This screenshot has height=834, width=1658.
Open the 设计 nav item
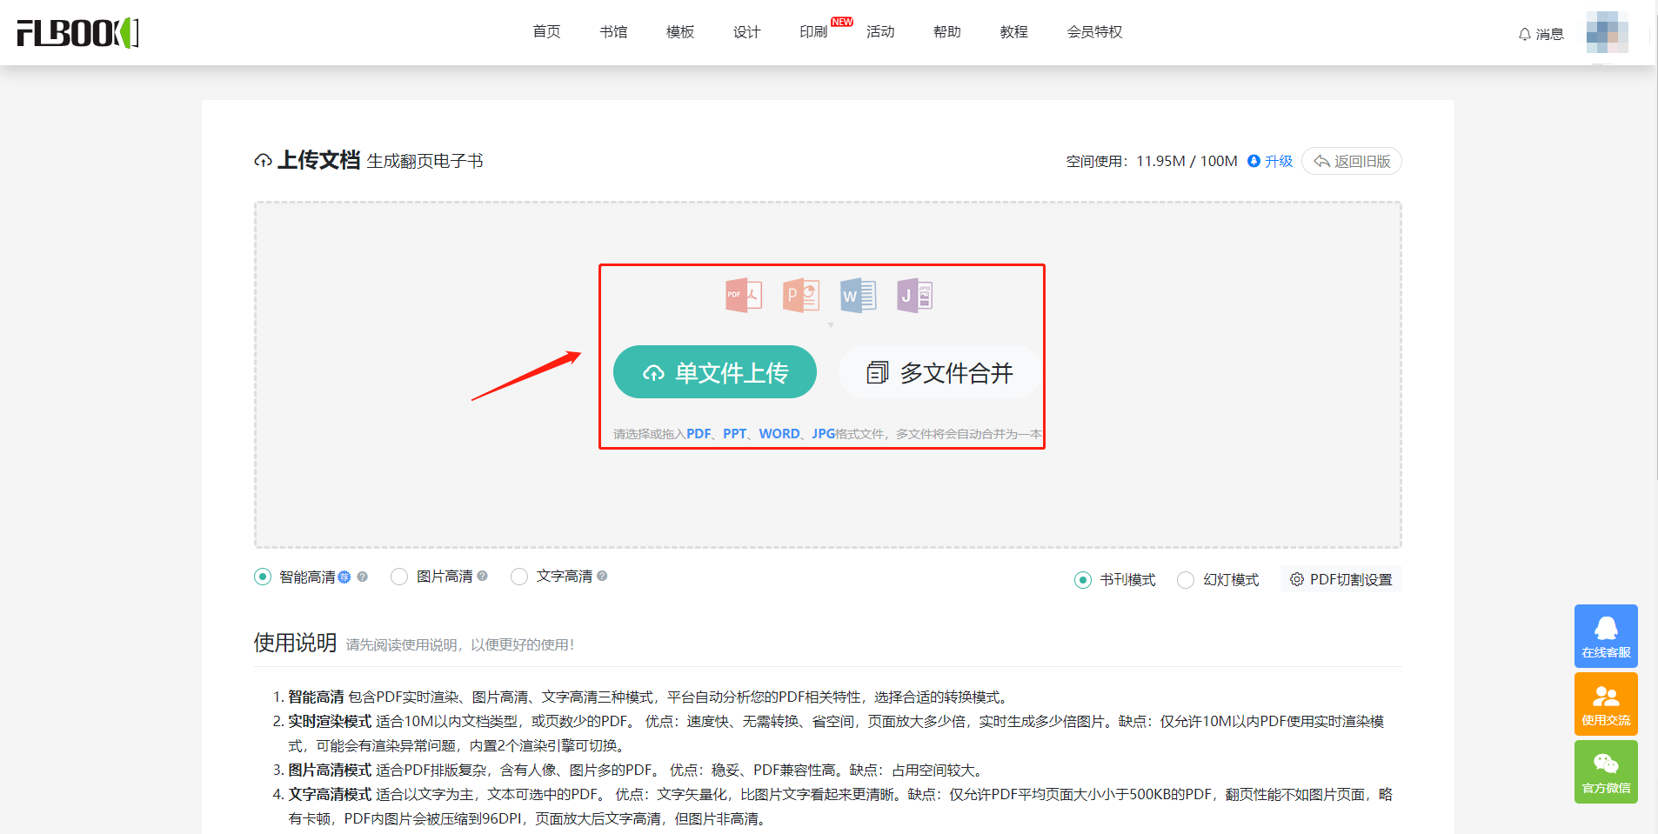(x=746, y=32)
